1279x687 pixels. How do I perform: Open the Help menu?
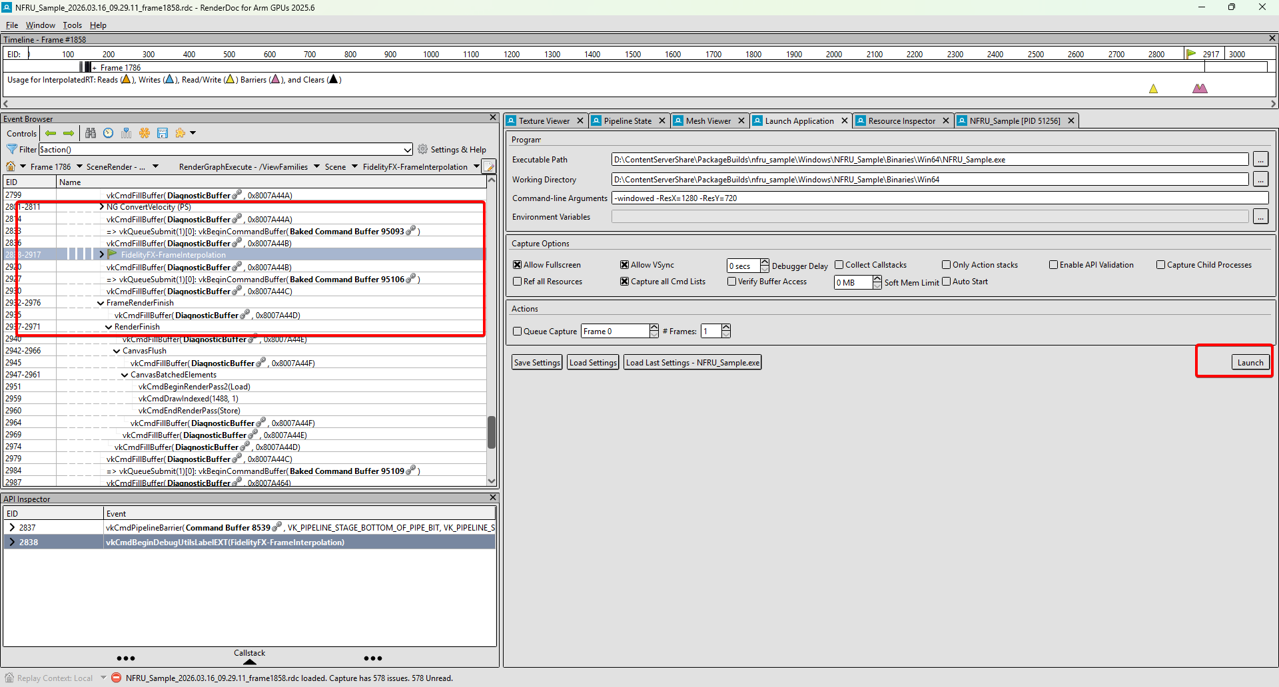tap(98, 25)
